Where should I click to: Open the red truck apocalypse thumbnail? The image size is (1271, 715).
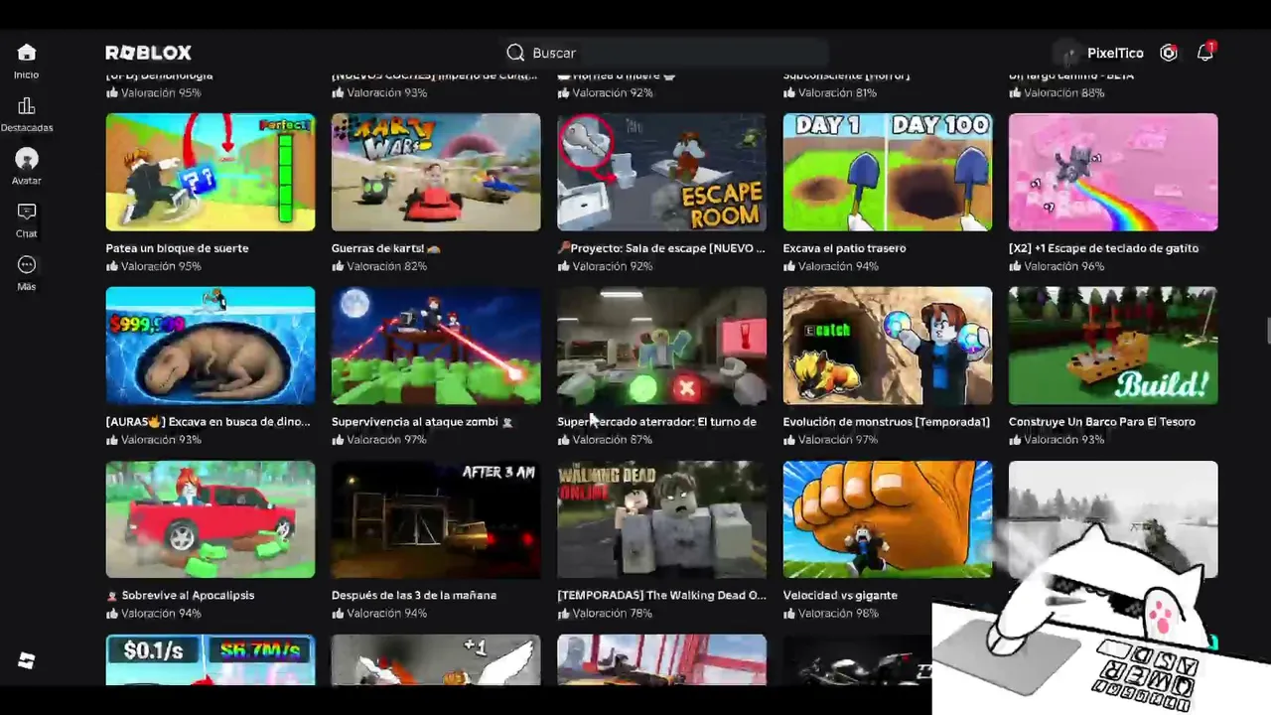point(211,519)
